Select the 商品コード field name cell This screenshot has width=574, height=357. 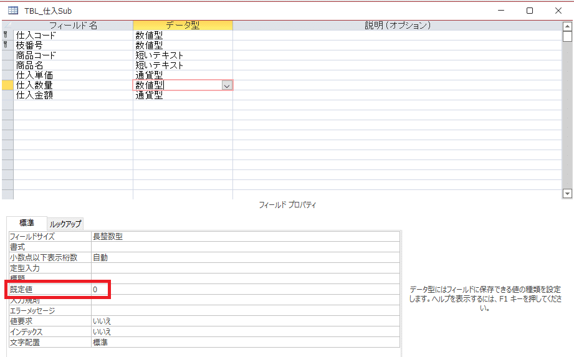click(73, 55)
